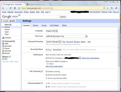
Task: Click the Record New link
Action: pyautogui.click(x=57, y=50)
